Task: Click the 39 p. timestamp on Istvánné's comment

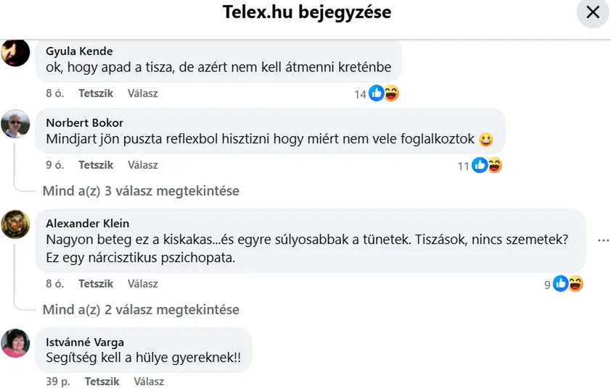Action: [57, 382]
